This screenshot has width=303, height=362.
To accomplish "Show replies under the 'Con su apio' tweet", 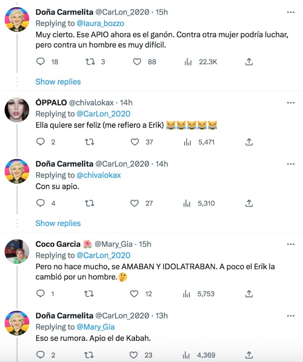I will click(x=58, y=223).
